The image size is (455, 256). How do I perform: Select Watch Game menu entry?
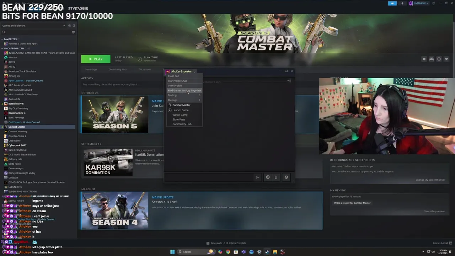(184, 115)
